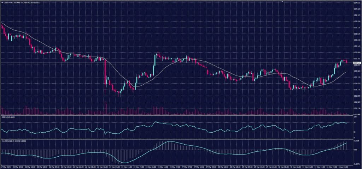
Task: Click the divider between price chart and RSI
Action: click(177, 115)
